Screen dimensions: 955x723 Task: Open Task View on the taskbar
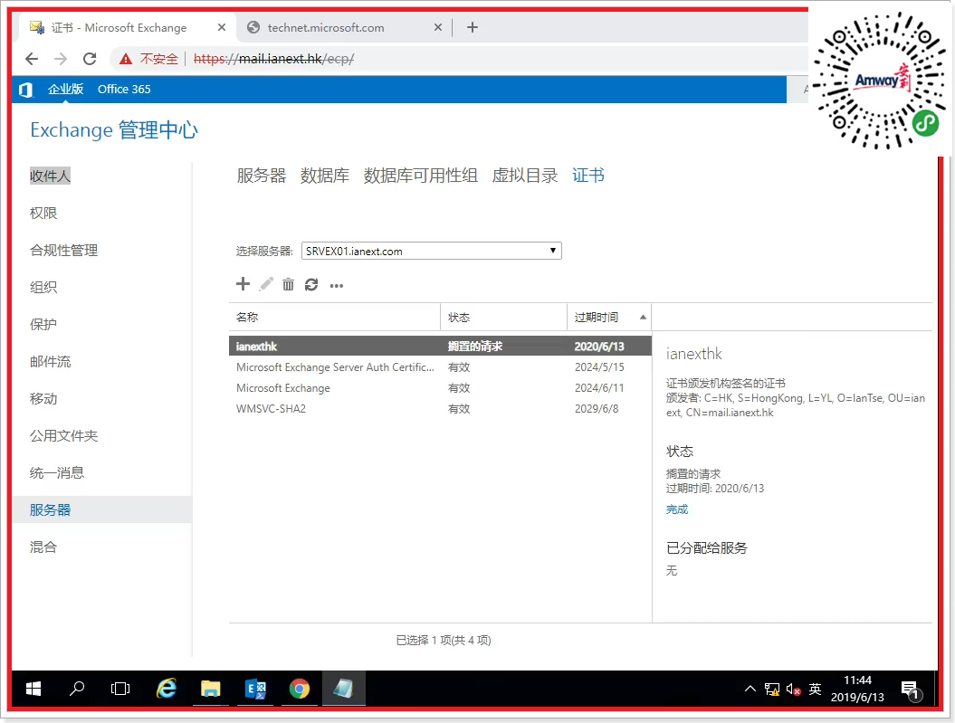[120, 689]
